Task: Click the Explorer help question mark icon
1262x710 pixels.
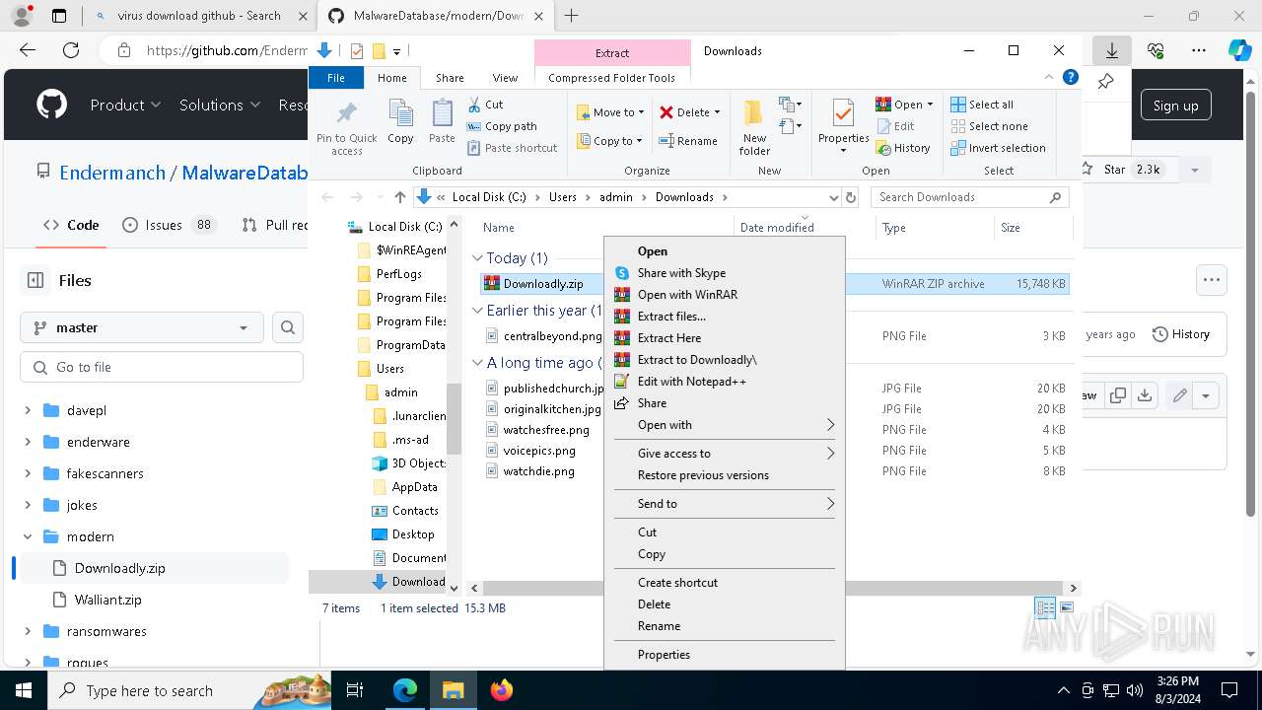Action: click(x=1071, y=77)
